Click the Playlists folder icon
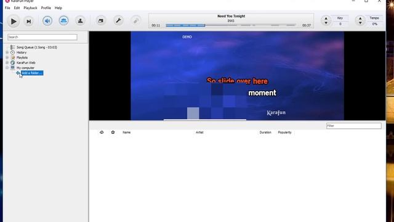Viewport: 394px width, 222px height. tap(12, 57)
